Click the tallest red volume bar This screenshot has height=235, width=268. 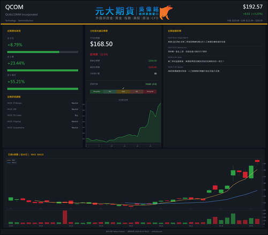coord(65,217)
